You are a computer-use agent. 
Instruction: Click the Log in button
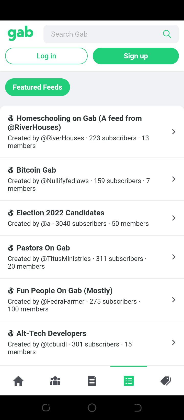pos(46,56)
